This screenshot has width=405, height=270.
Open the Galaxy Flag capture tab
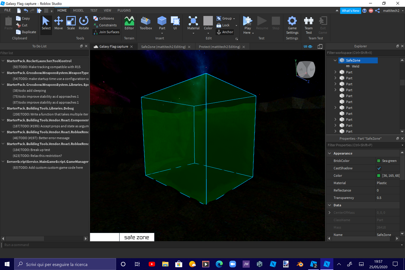click(x=113, y=46)
